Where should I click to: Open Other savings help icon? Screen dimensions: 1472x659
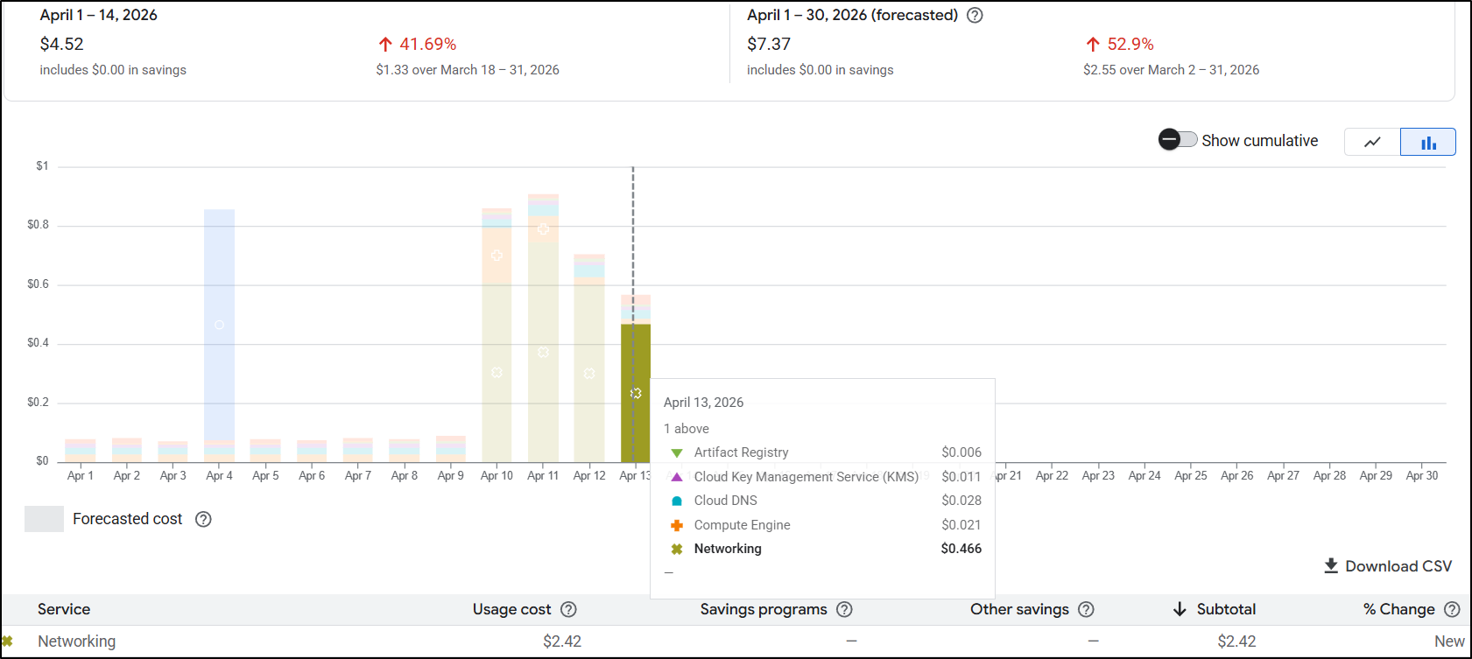(1086, 609)
